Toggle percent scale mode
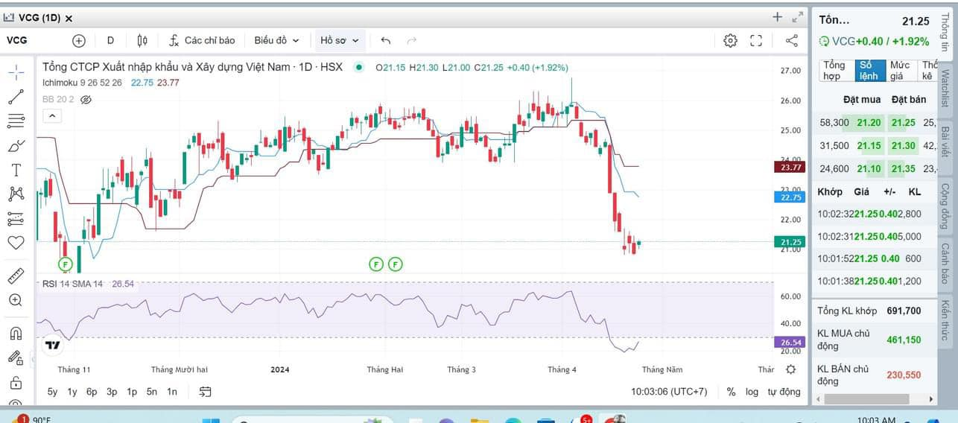The height and width of the screenshot is (423, 958). (x=731, y=391)
